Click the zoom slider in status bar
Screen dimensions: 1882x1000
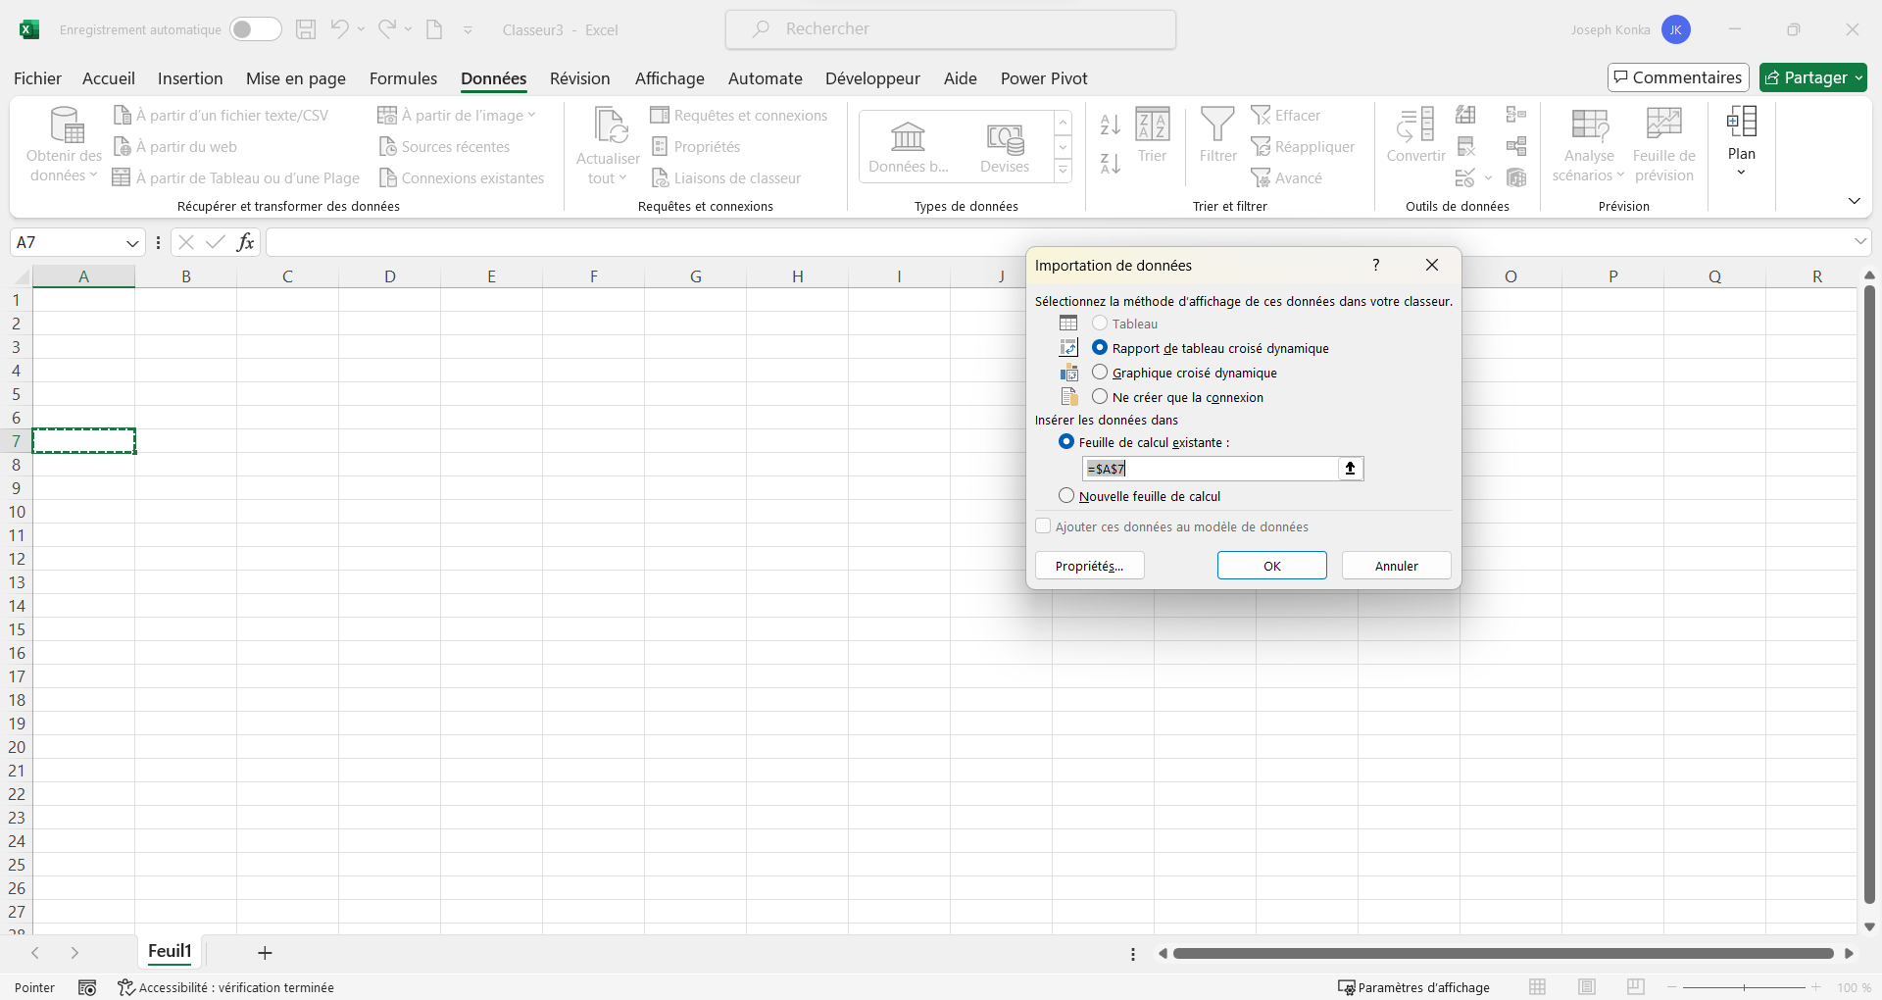click(x=1744, y=987)
